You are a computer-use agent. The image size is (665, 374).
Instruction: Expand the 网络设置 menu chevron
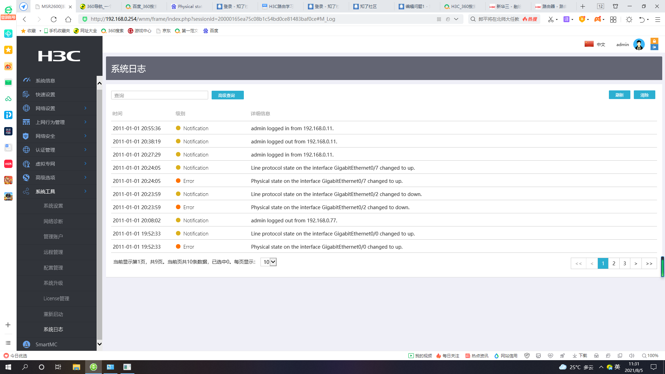pos(85,108)
